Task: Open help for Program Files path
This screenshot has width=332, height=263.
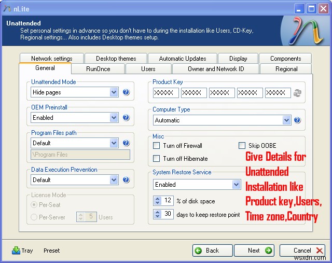Action: pos(126,143)
